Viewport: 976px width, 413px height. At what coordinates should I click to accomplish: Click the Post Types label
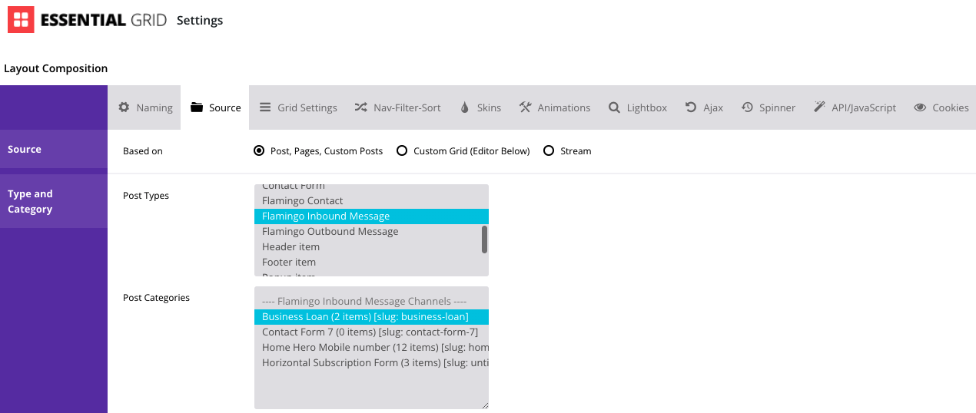coord(146,196)
